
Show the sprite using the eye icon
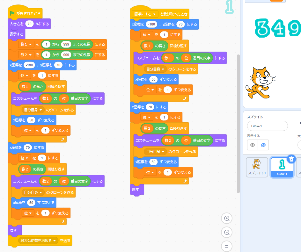click(x=253, y=145)
